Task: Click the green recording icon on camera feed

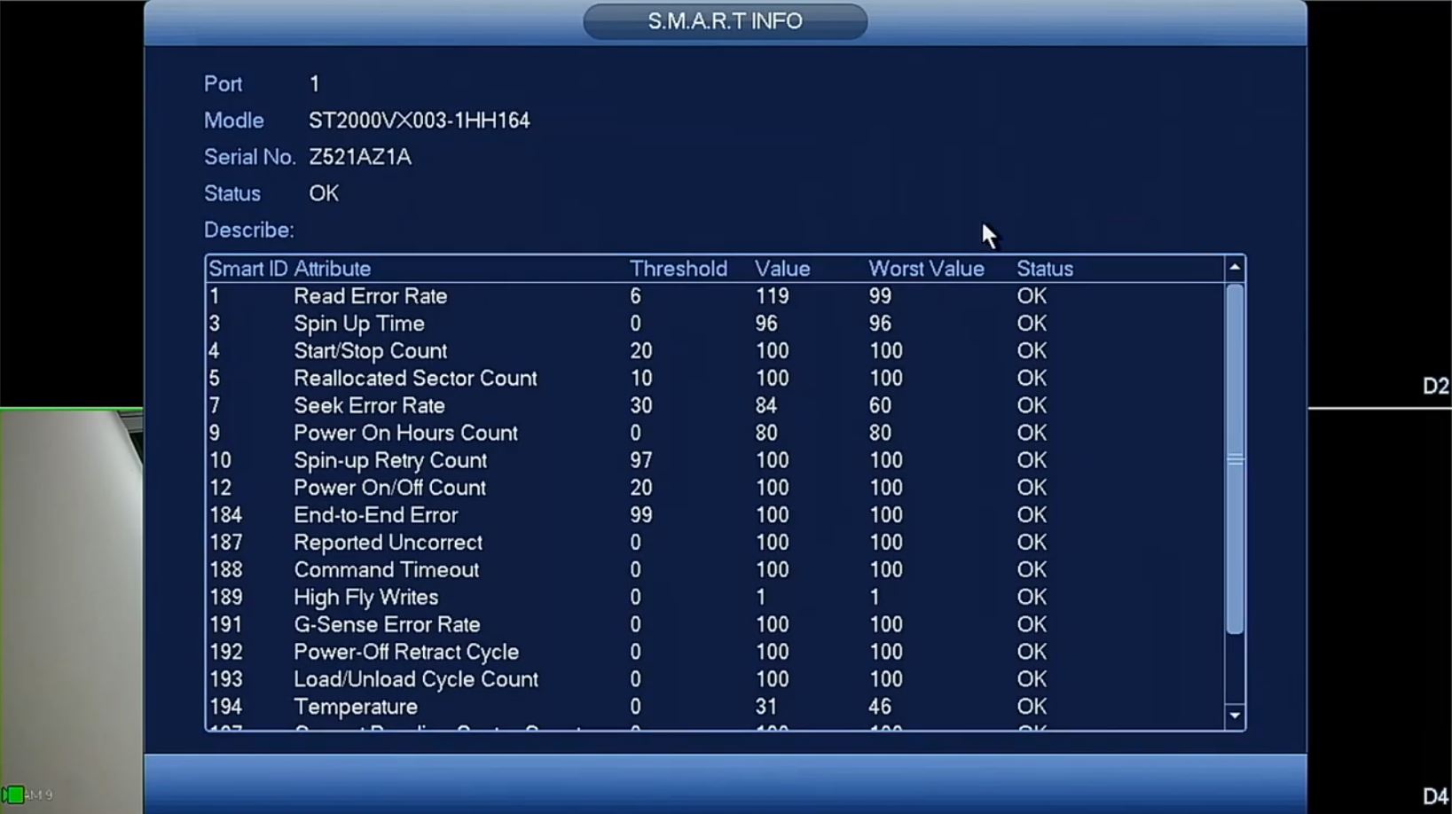Action: (x=12, y=794)
